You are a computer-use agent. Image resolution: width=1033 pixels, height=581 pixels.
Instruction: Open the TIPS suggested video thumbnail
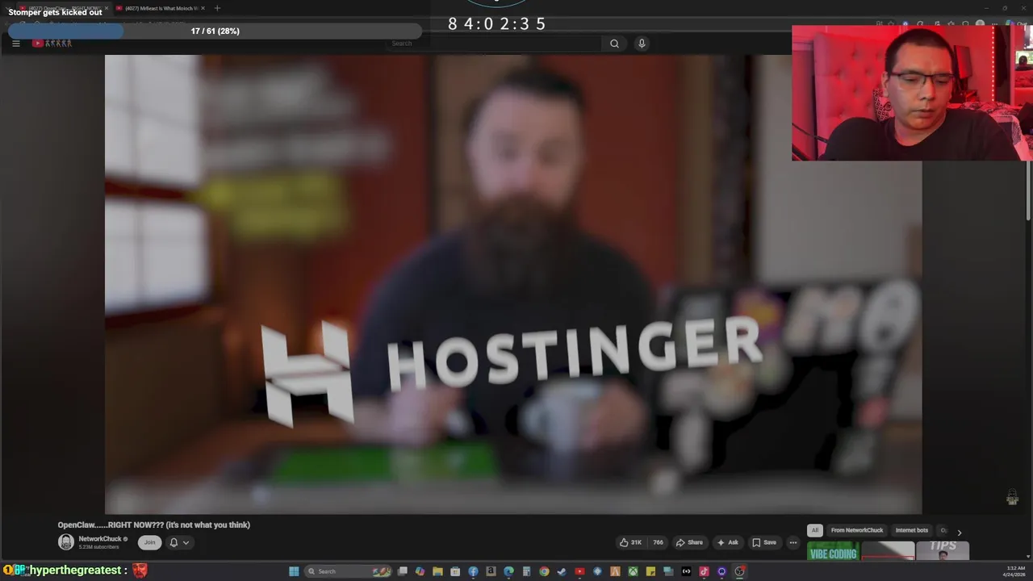pyautogui.click(x=943, y=551)
